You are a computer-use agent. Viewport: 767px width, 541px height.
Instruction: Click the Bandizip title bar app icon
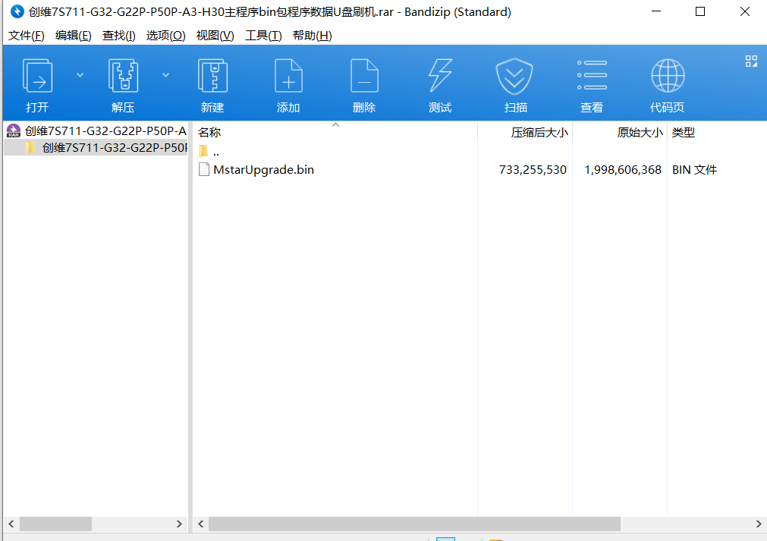(17, 11)
